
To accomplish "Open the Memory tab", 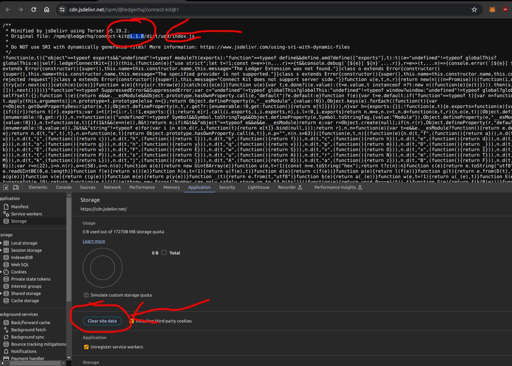I will pos(172,187).
